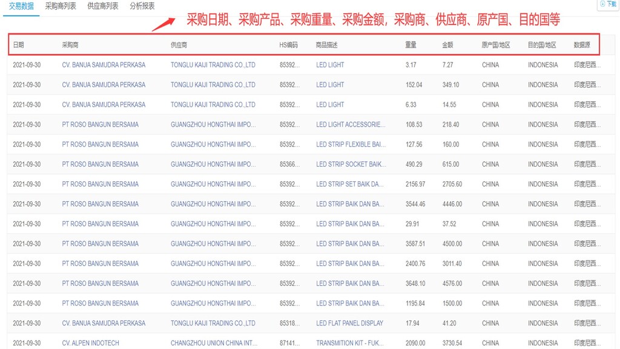Open the LED STRIP SET BAIK DA... link
Screen dimensions: 620x349
tap(349, 184)
